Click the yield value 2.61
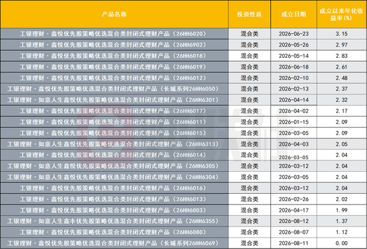Viewport: 367px width, 249px height. [342, 67]
